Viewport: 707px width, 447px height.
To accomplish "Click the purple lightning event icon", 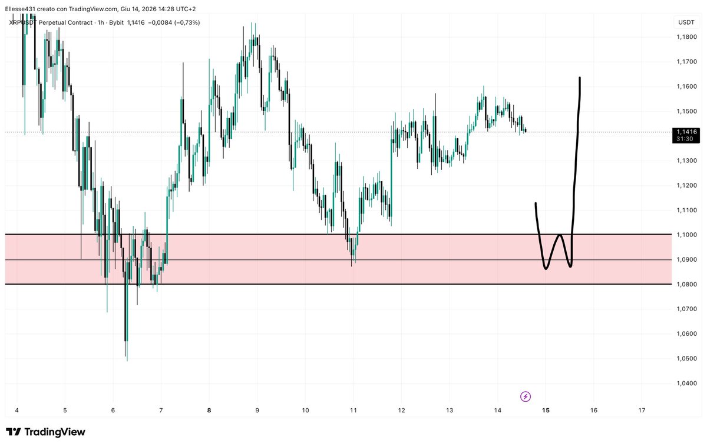I will pos(526,396).
